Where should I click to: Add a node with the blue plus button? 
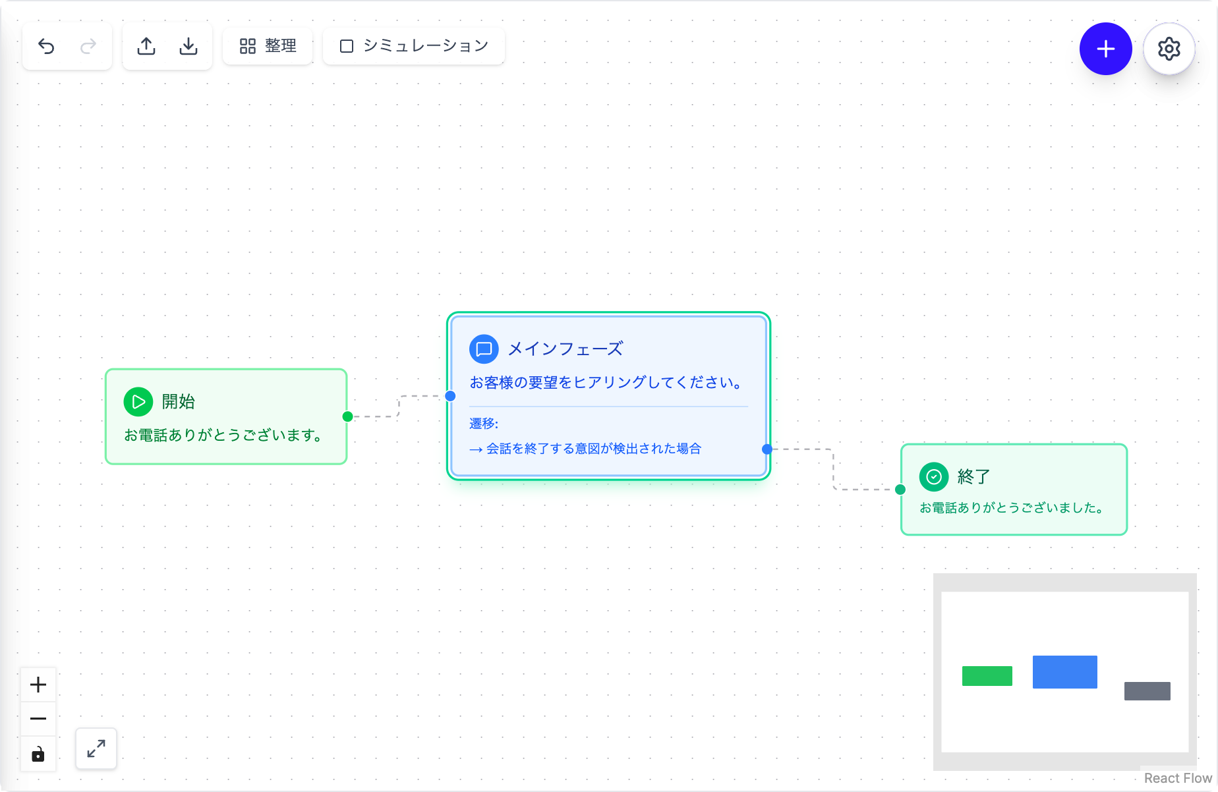[1106, 49]
